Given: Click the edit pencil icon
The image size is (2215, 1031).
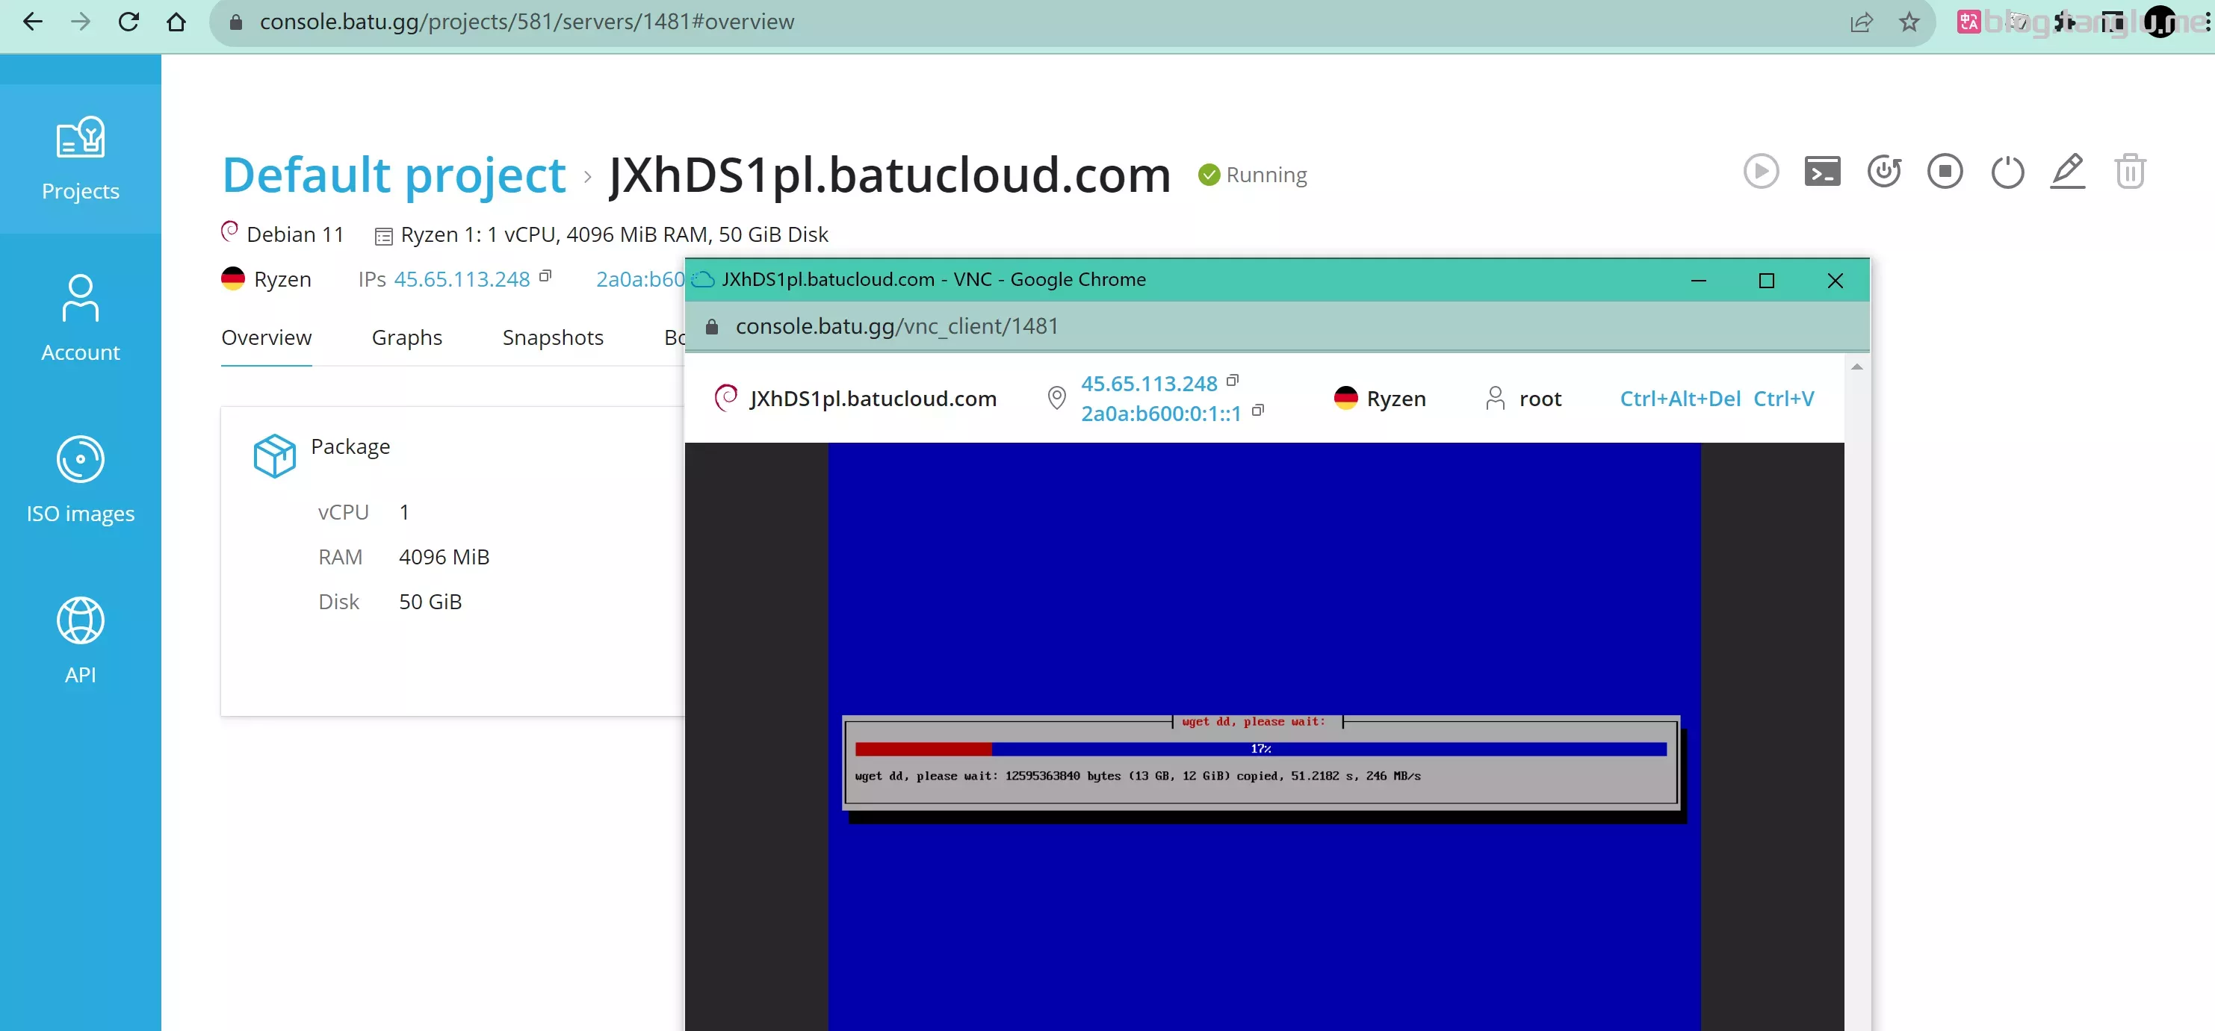Looking at the screenshot, I should click(x=2068, y=172).
